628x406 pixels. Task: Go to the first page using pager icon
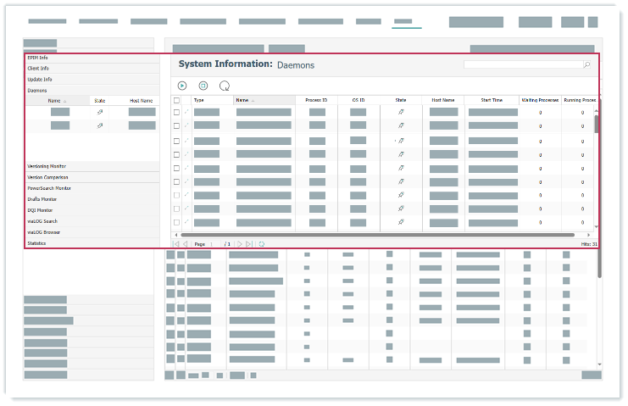(176, 244)
